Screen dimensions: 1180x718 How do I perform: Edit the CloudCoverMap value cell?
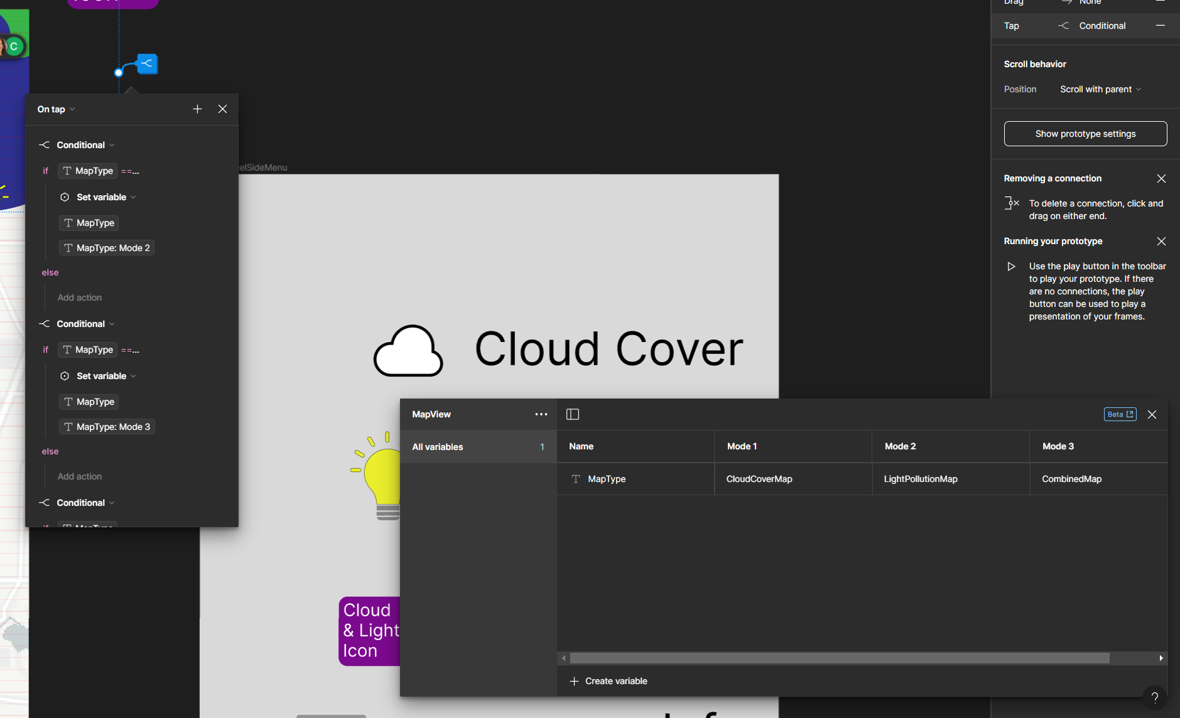793,479
